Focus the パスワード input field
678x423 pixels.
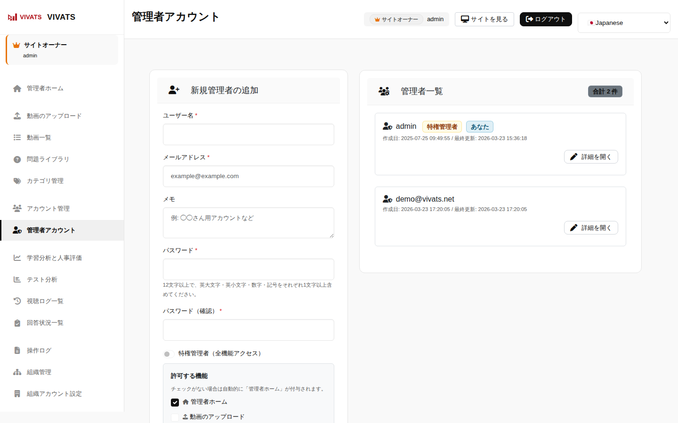coord(249,269)
